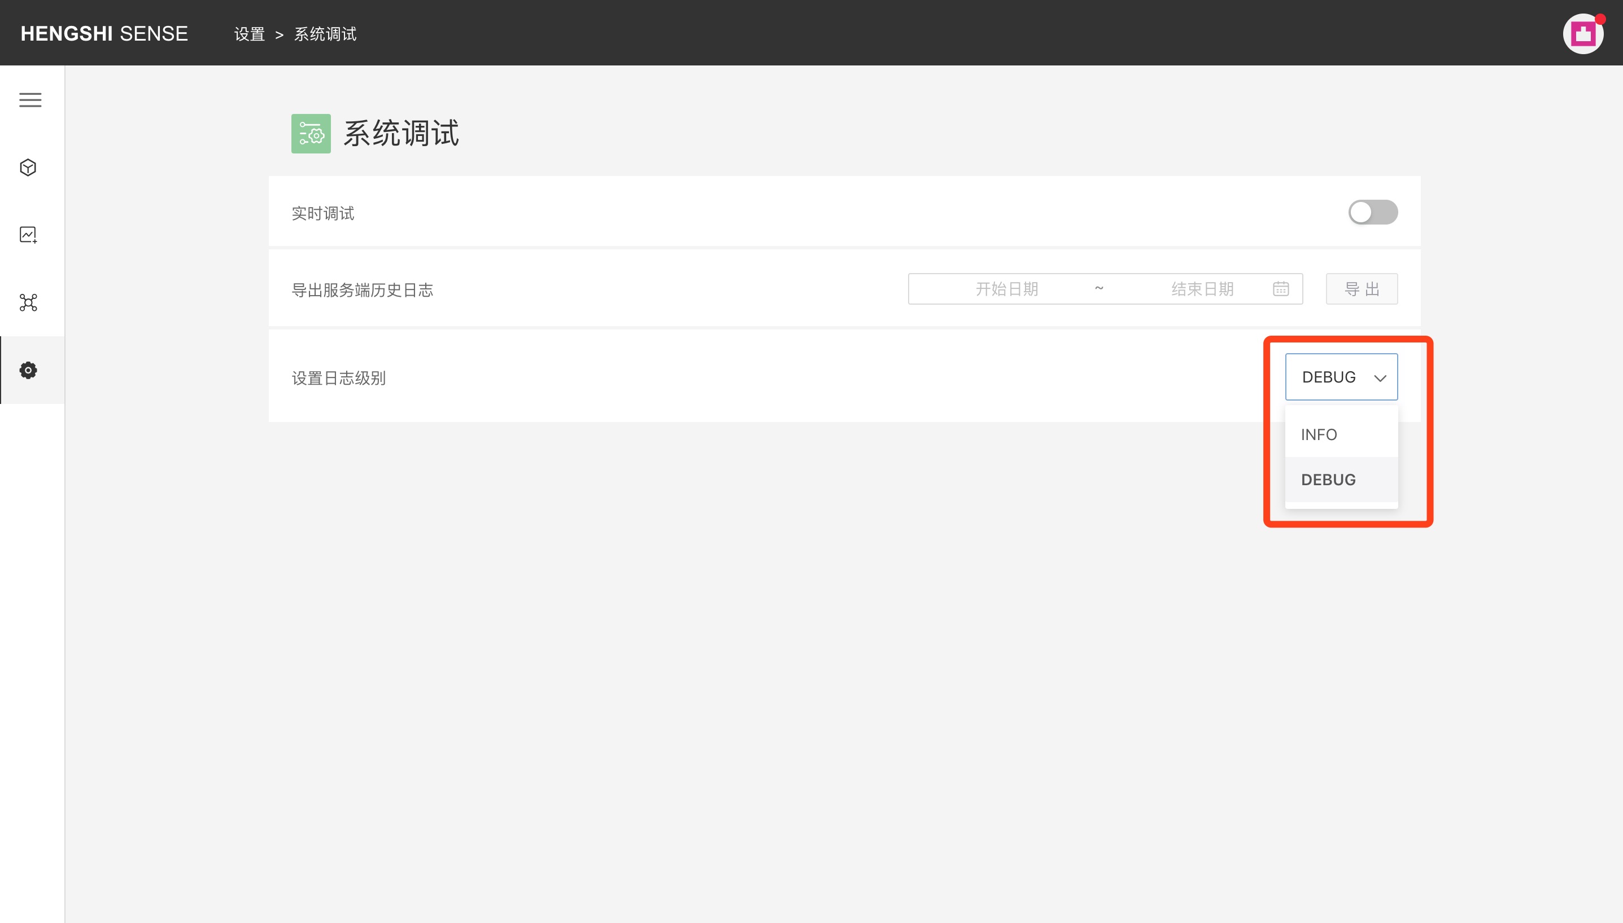Select INFO from log level list

pos(1341,435)
